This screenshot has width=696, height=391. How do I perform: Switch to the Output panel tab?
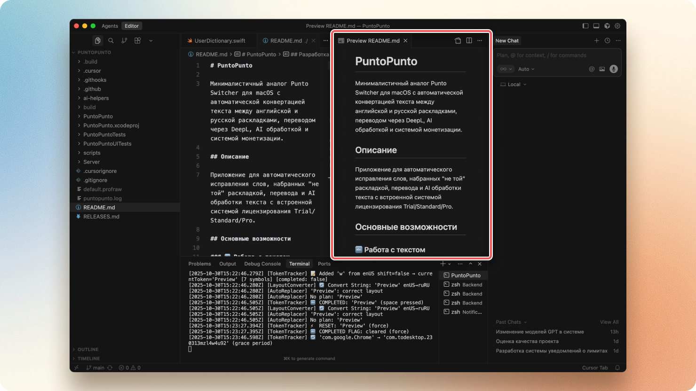coord(228,264)
